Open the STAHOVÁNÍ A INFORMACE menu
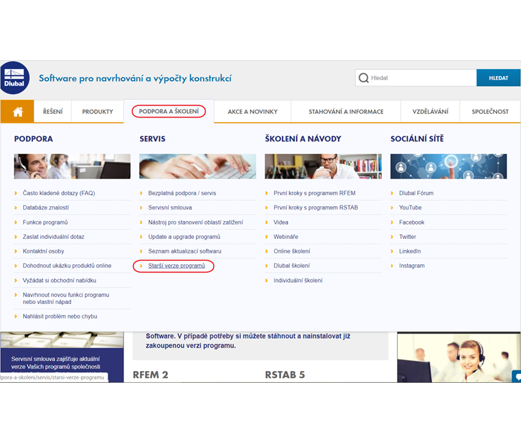The height and width of the screenshot is (443, 521). pyautogui.click(x=346, y=112)
